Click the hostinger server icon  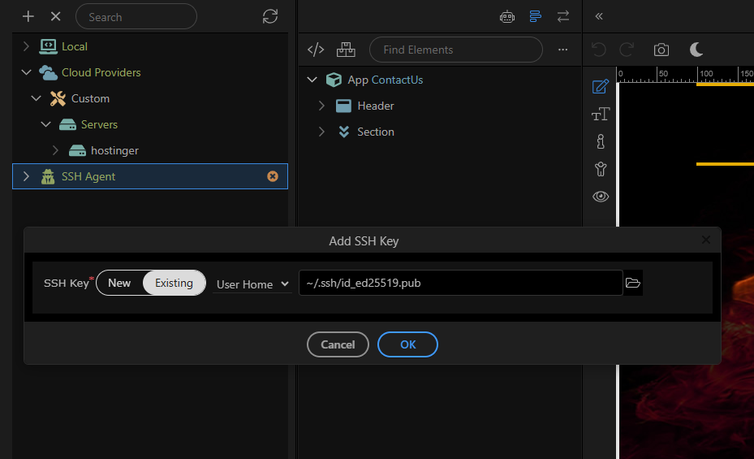tap(77, 150)
